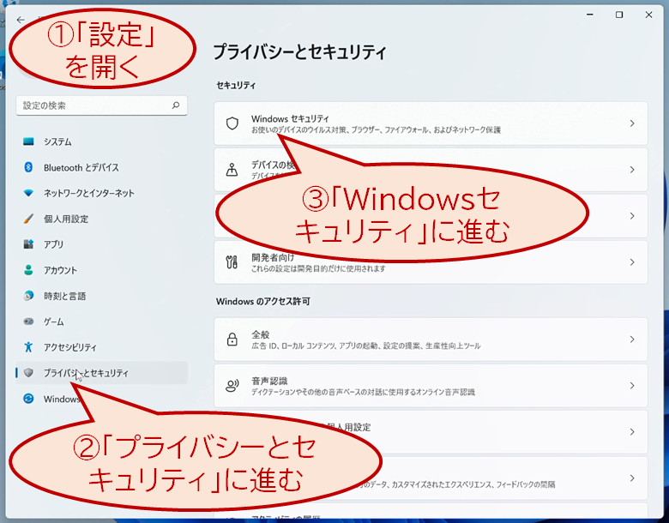Click the paintbrush personalization icon

[x=28, y=219]
